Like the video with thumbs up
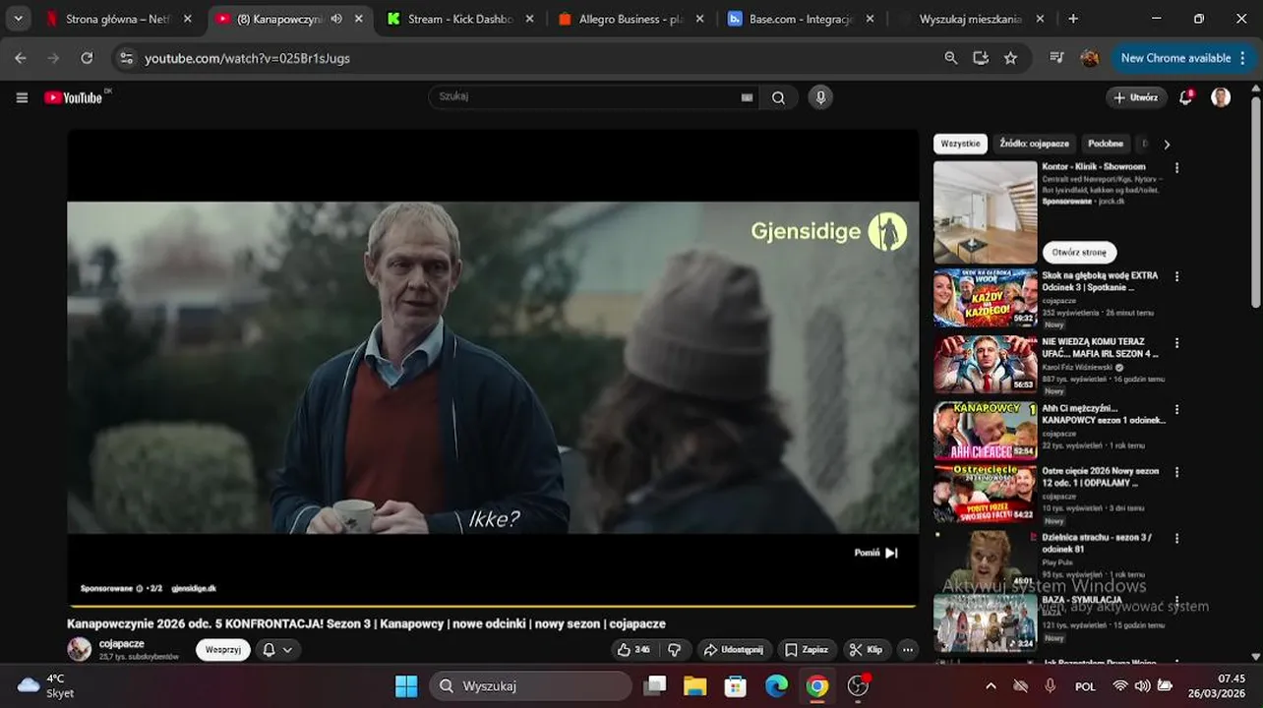This screenshot has height=708, width=1263. coord(632,650)
